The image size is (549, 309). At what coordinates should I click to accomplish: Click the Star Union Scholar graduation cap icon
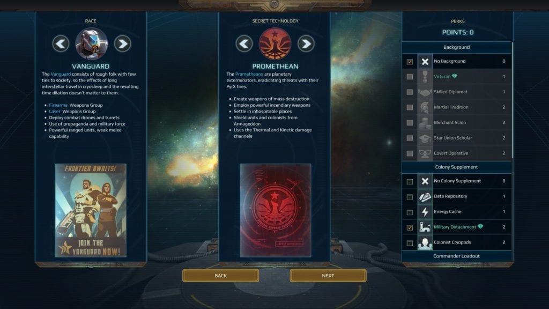(x=425, y=138)
